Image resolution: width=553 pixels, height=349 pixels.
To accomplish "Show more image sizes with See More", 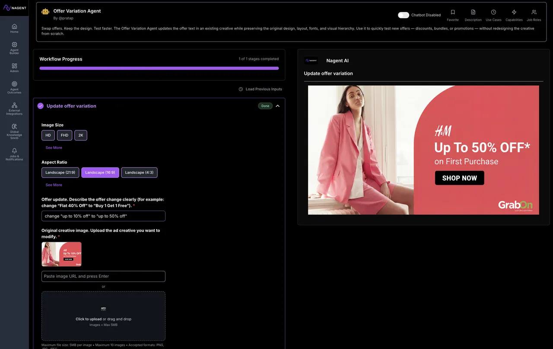I will pos(54,148).
